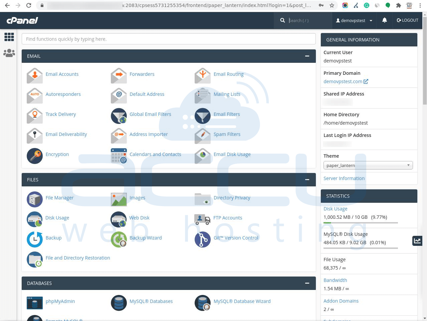Click the LOGOUT button
The height and width of the screenshot is (321, 427).
coord(407,20)
